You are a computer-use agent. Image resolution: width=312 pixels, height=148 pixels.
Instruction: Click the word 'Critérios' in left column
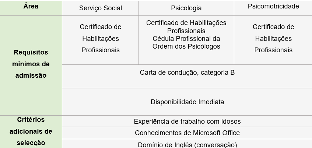coord(31,120)
